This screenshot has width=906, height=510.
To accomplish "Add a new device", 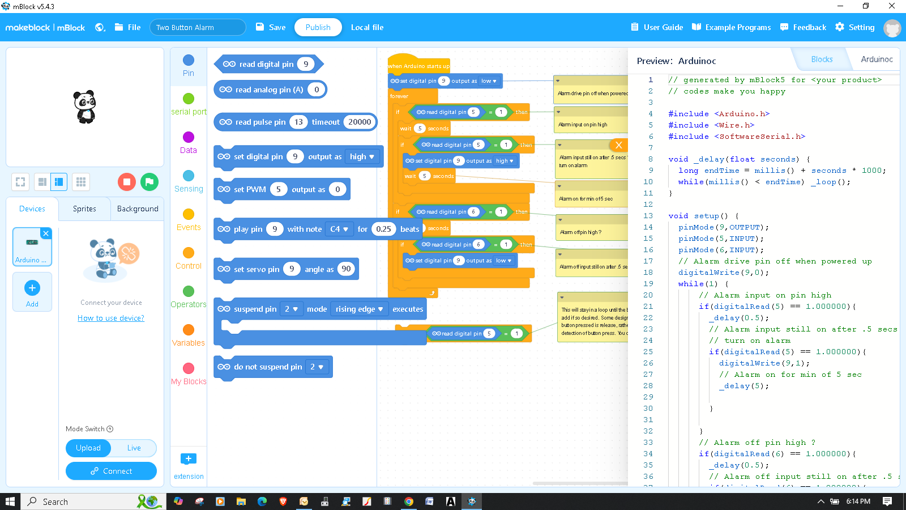I will pos(32,292).
